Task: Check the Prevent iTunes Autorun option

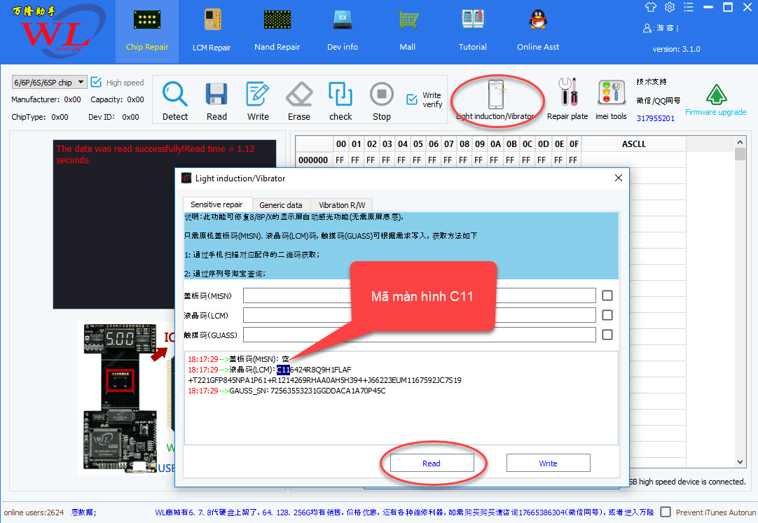Action: (x=666, y=512)
